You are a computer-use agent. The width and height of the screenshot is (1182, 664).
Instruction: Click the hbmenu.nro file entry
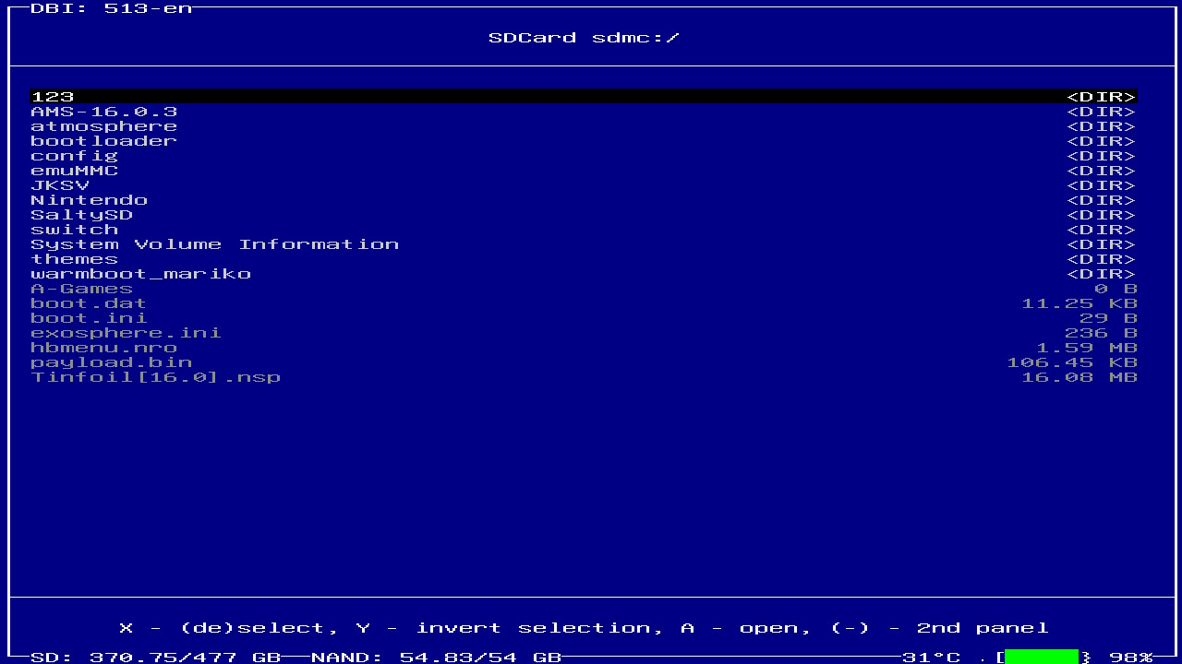click(x=103, y=348)
